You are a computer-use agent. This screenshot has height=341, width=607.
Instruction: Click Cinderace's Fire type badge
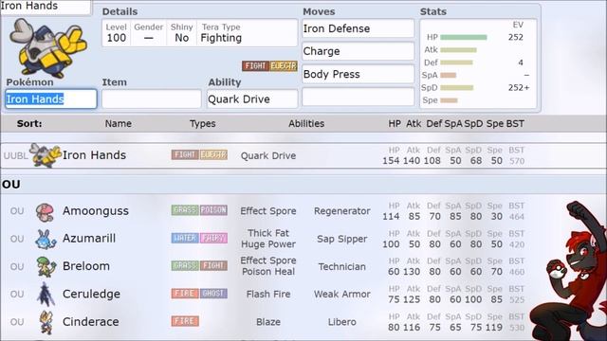185,321
